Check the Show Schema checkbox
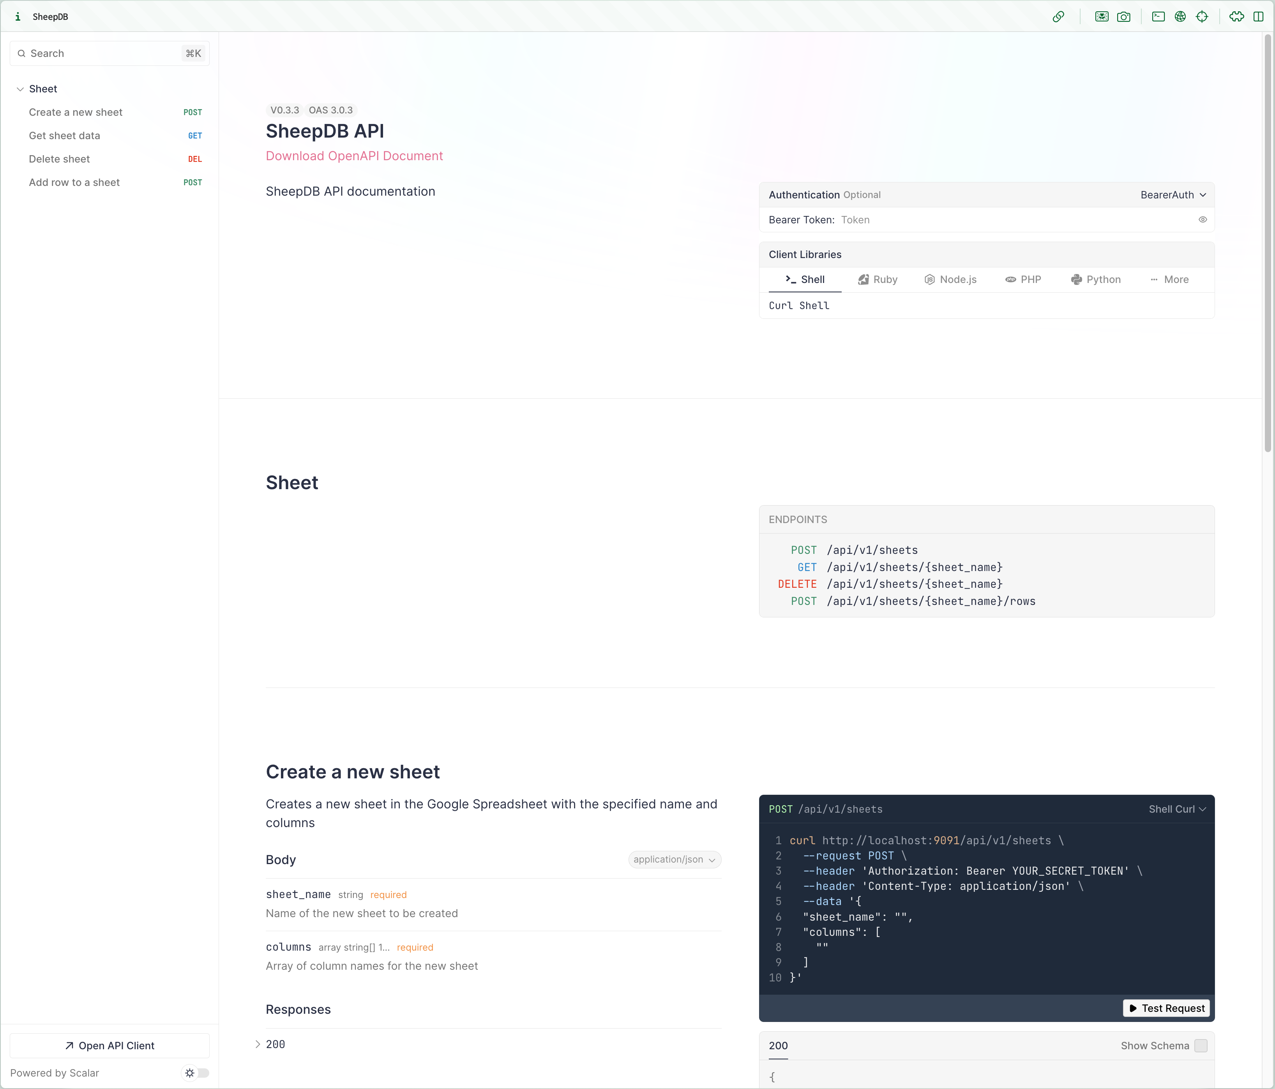The width and height of the screenshot is (1275, 1089). (x=1201, y=1045)
